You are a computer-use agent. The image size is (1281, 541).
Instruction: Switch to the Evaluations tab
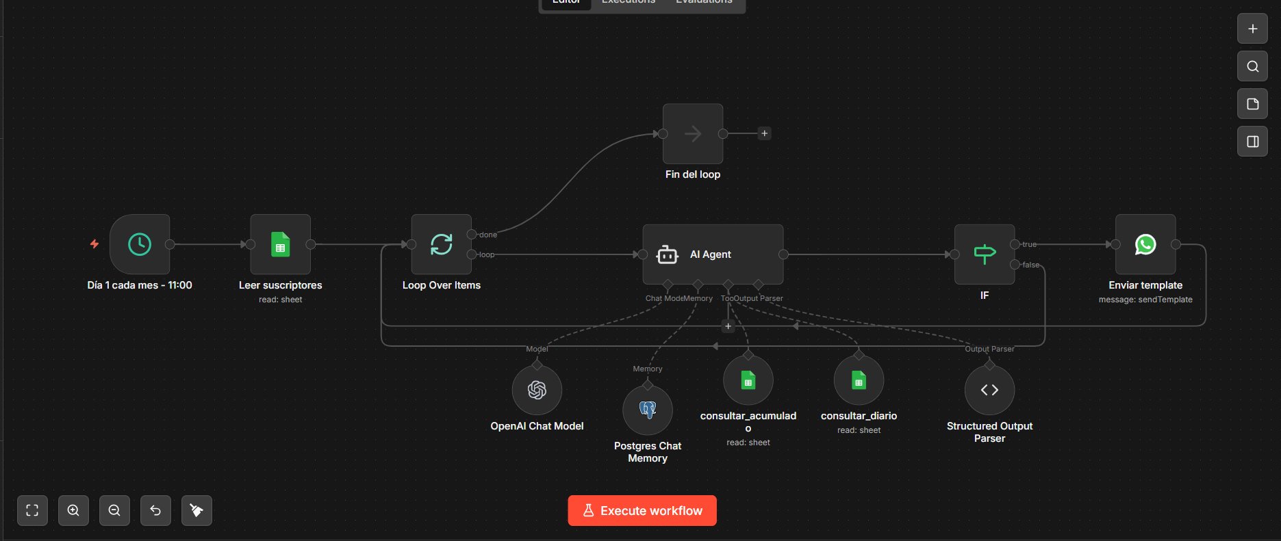[704, 2]
